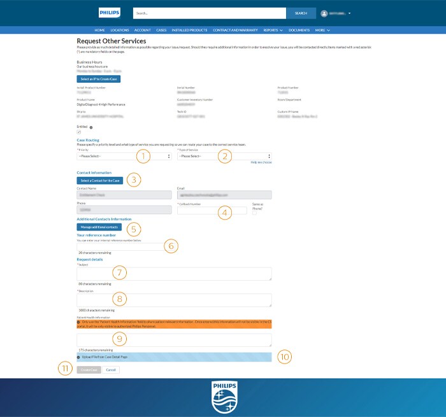Click Select an IP to Create Case button
Viewport: 446px width, 417px height.
coord(99,79)
